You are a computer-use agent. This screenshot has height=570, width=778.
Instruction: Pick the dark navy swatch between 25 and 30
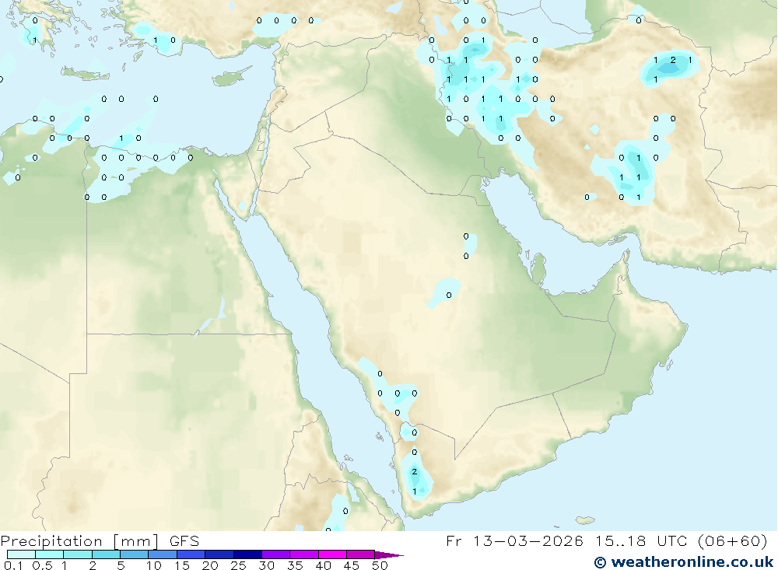(x=247, y=554)
